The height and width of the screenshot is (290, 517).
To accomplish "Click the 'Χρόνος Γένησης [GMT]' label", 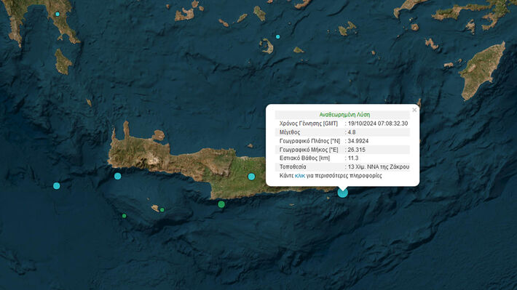I will [x=309, y=124].
